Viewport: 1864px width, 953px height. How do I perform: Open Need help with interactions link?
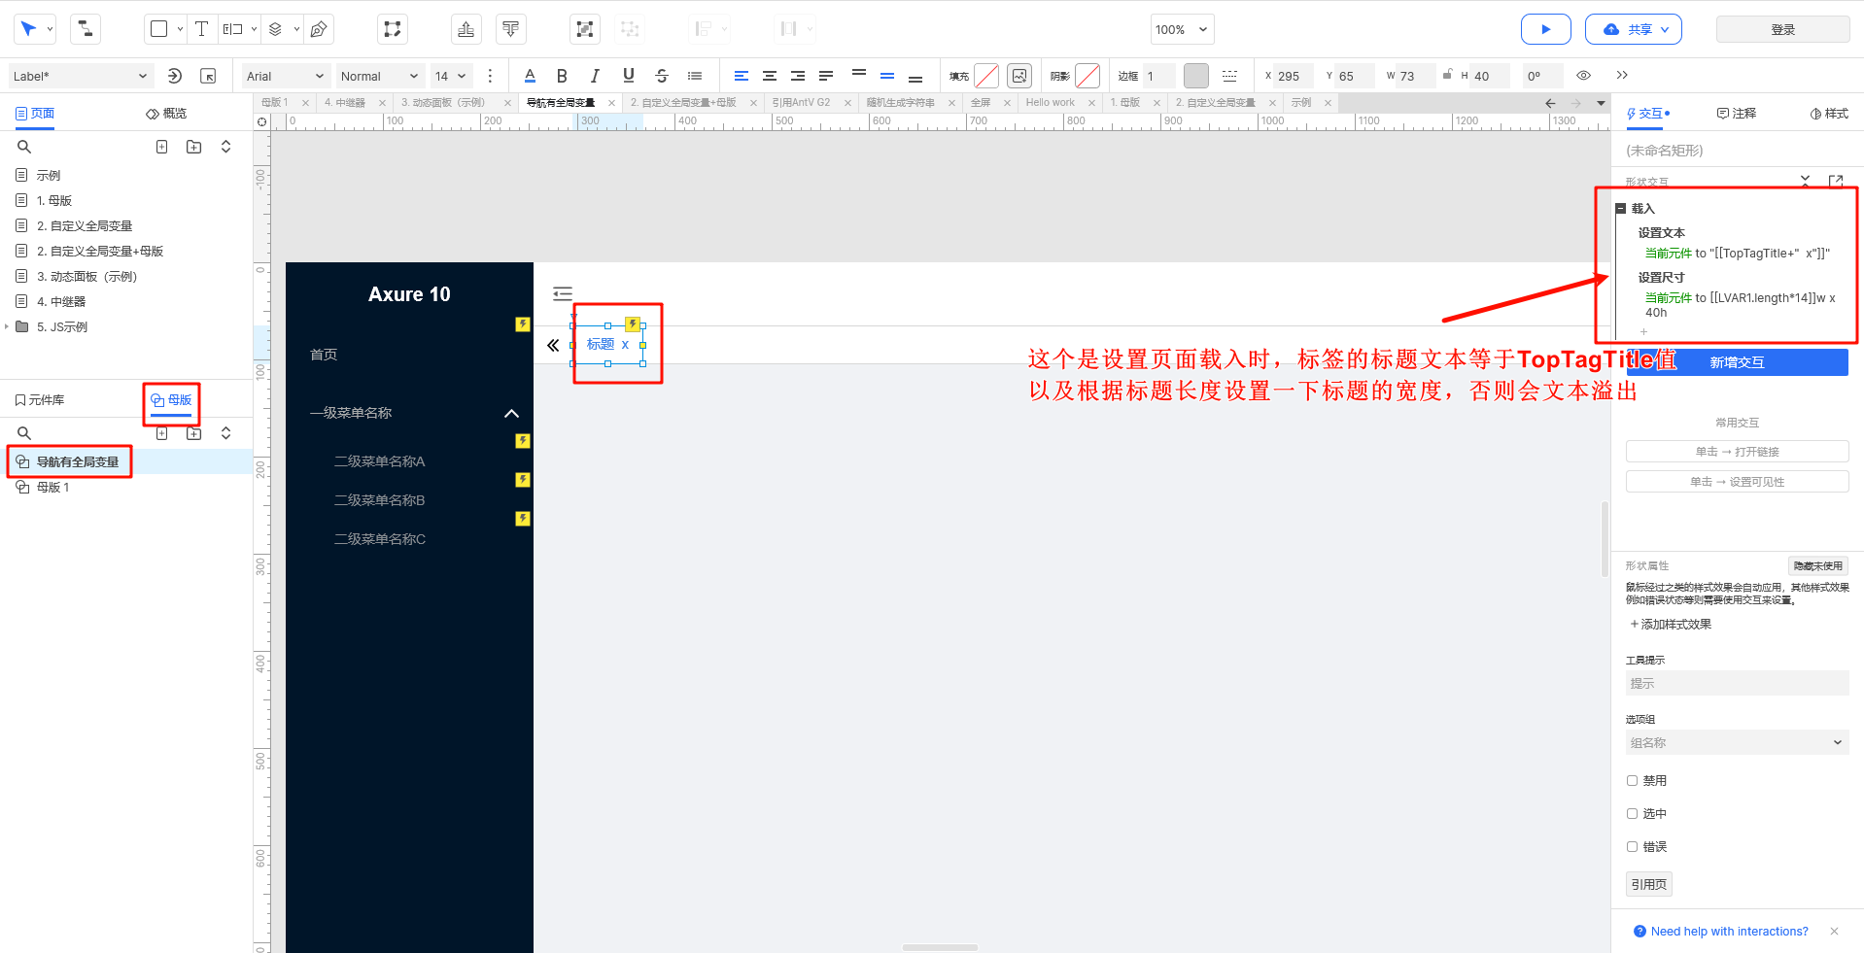pyautogui.click(x=1729, y=931)
